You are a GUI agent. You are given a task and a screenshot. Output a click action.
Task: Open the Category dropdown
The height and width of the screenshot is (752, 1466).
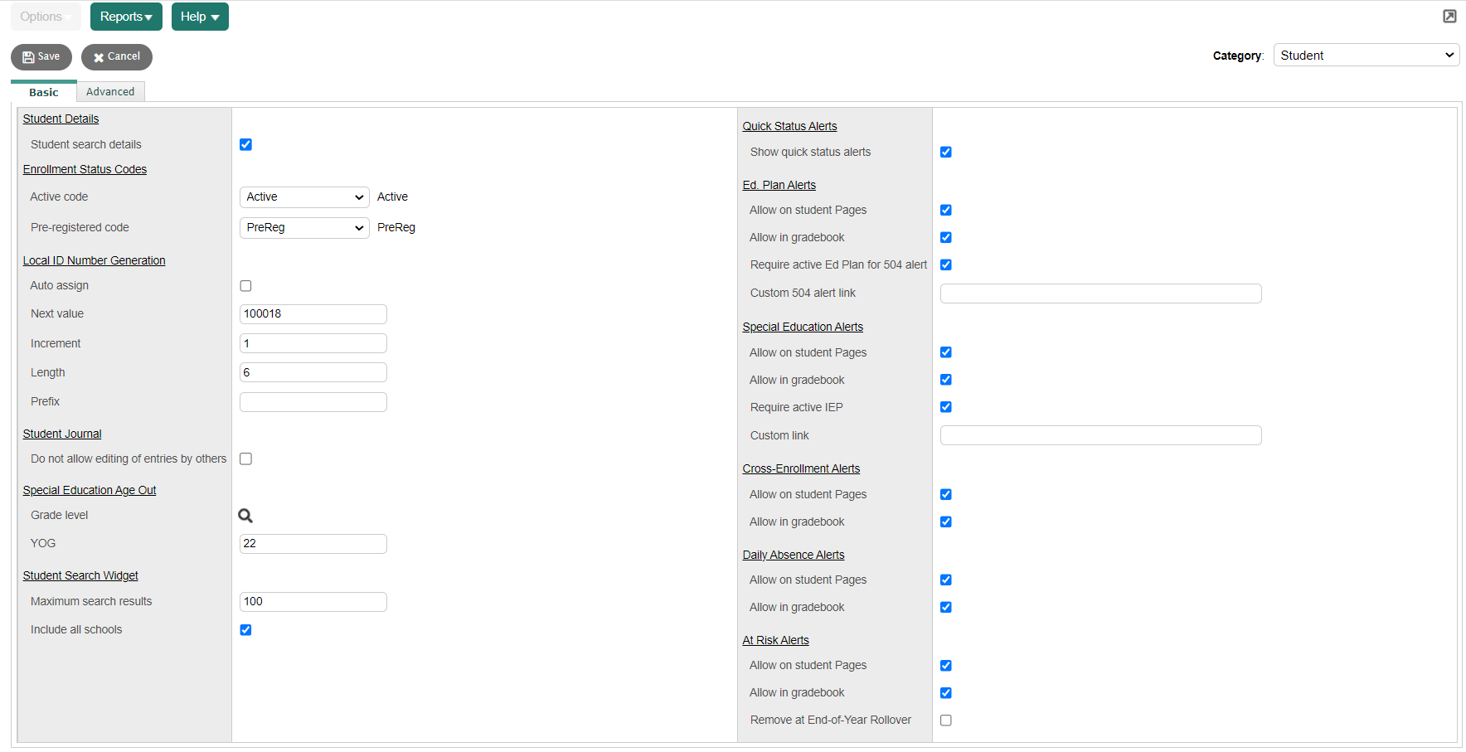1366,56
